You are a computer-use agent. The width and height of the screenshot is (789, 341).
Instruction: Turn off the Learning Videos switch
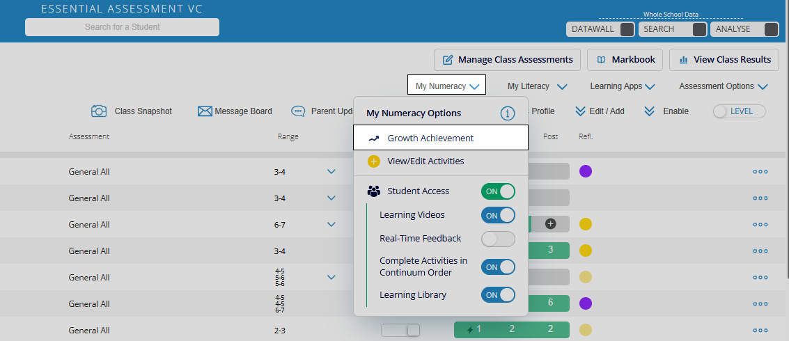tap(498, 215)
